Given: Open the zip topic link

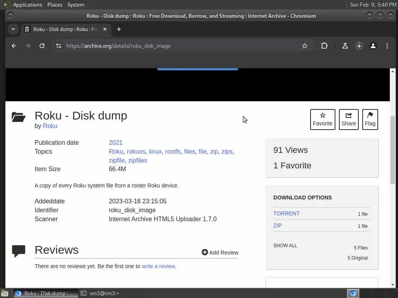Looking at the screenshot, I should point(214,152).
